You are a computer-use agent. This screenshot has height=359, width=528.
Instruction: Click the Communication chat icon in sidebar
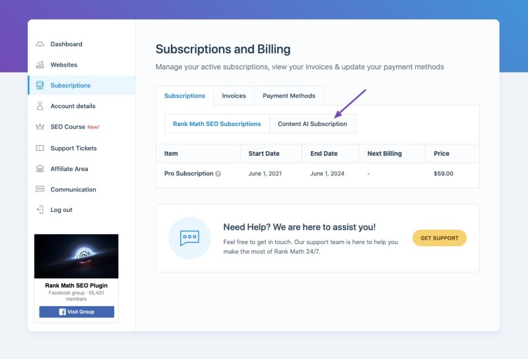point(40,189)
